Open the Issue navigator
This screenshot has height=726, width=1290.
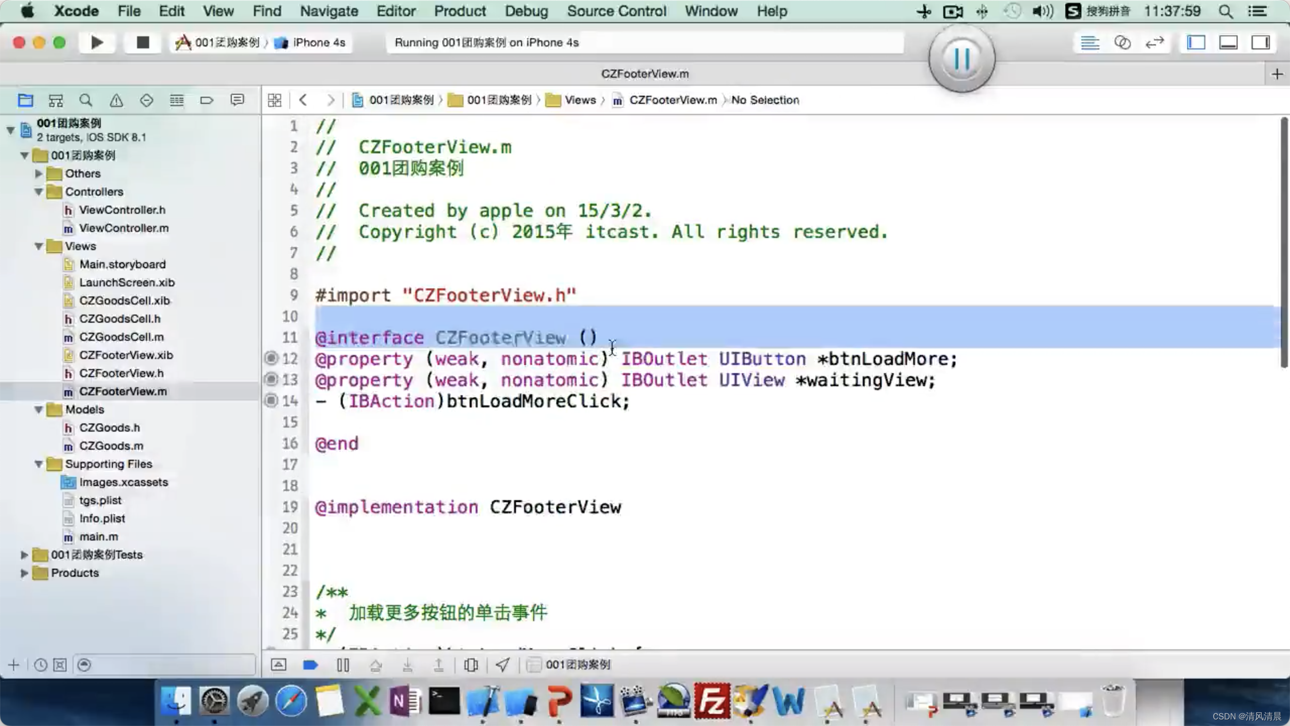(x=116, y=100)
